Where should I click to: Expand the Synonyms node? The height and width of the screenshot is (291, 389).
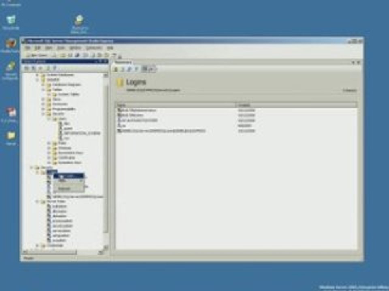coord(43,104)
